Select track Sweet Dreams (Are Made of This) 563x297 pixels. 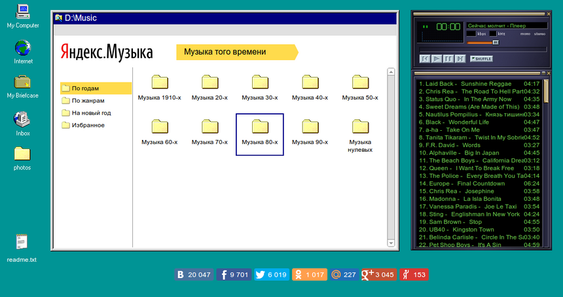[x=479, y=107]
